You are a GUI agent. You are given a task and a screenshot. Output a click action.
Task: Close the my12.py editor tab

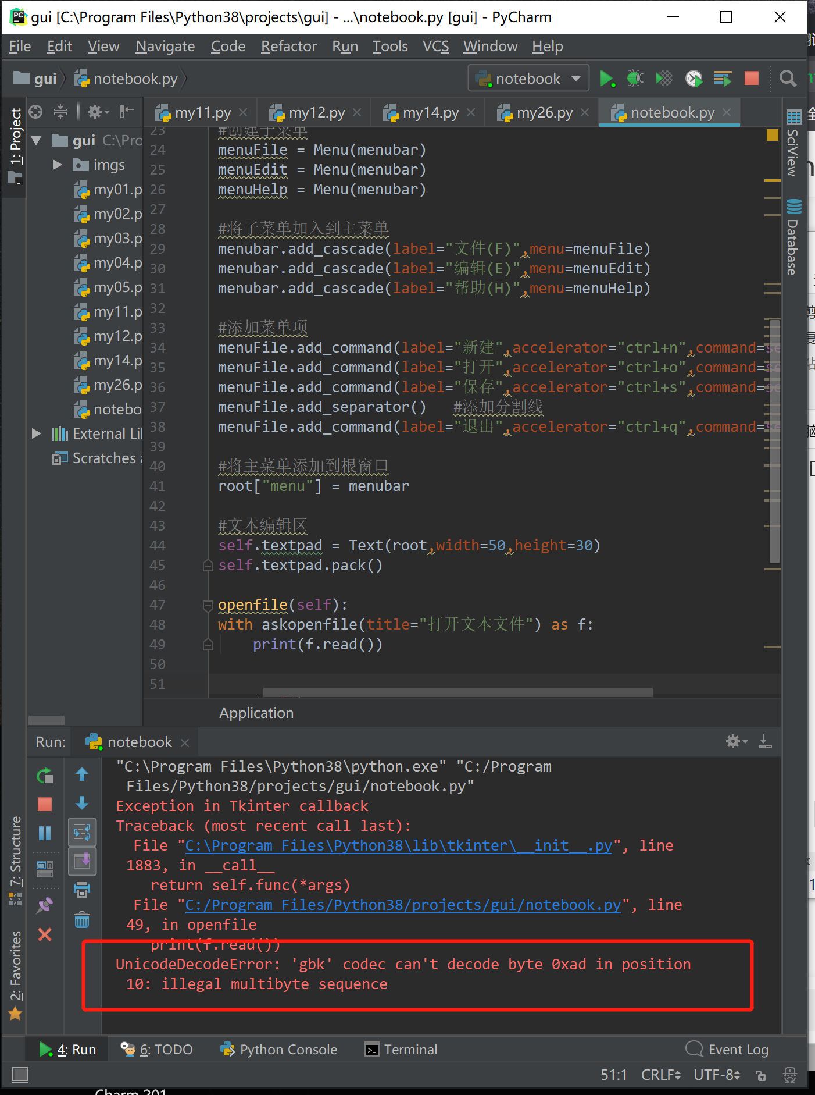point(357,112)
